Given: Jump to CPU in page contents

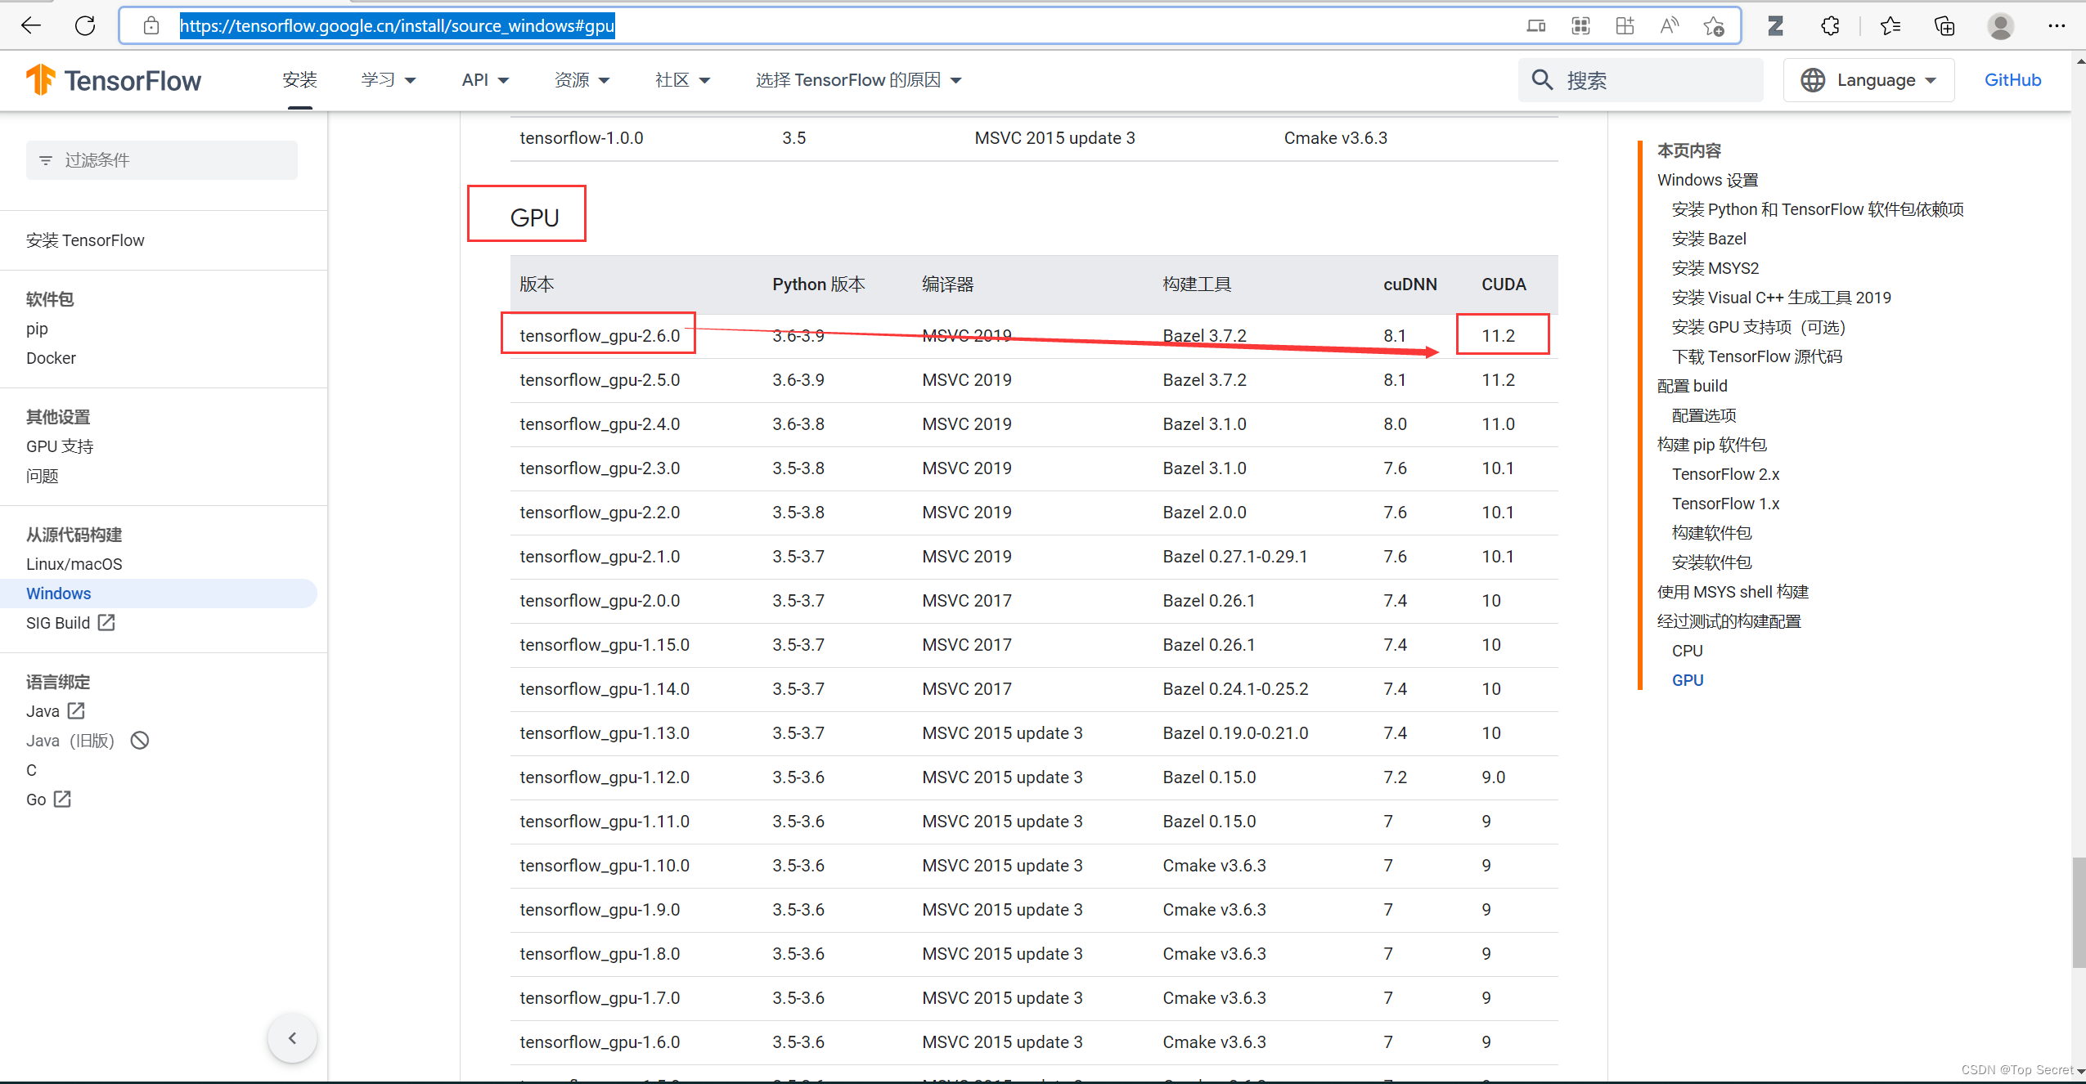Looking at the screenshot, I should click(x=1687, y=651).
